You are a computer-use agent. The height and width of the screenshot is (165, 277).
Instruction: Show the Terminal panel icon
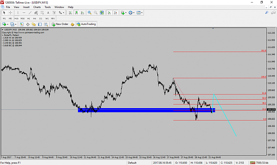point(40,24)
